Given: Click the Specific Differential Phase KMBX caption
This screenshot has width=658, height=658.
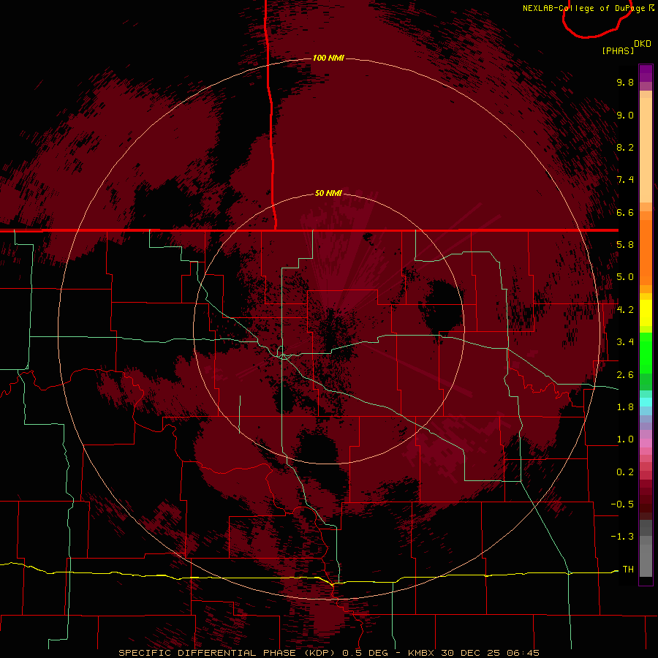Looking at the screenshot, I should click(328, 653).
